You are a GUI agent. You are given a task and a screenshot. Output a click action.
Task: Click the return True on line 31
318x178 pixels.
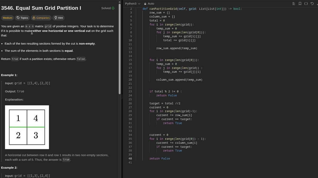pyautogui.click(x=172, y=123)
